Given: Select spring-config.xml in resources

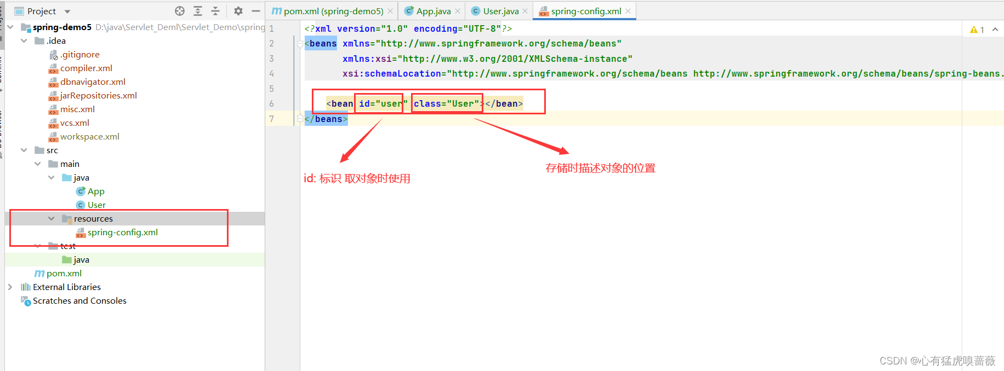Looking at the screenshot, I should click(123, 232).
